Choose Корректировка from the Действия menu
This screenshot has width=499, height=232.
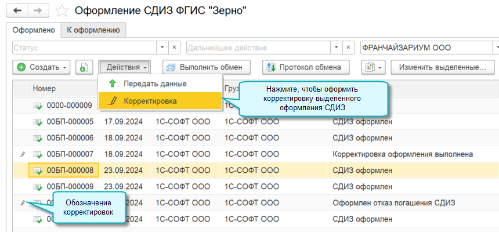150,101
